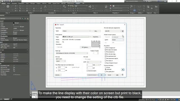Click the Save icon in quick access toolbar
The width and height of the screenshot is (180, 101).
(x=7, y=1)
